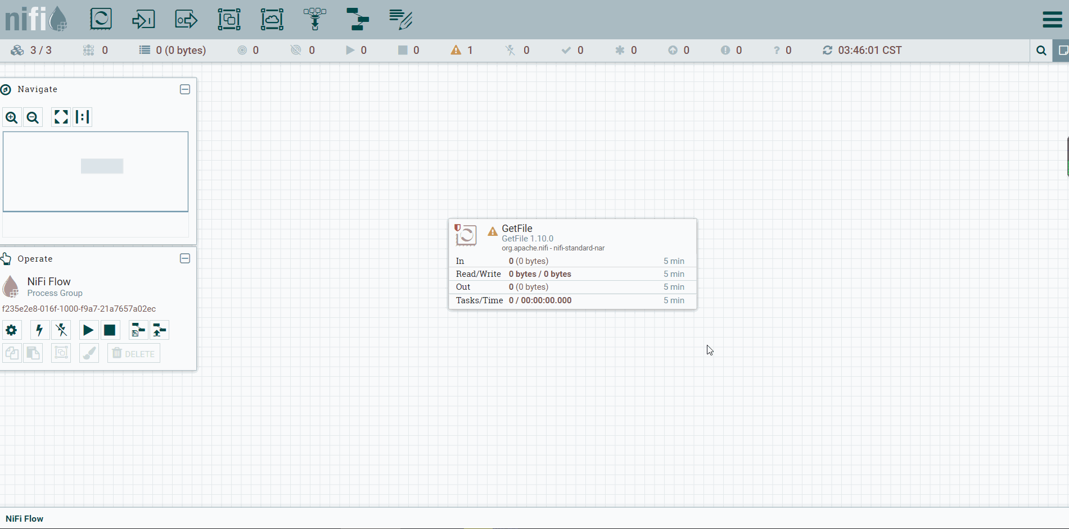Select the Template toolbar icon
The height and width of the screenshot is (529, 1069).
click(358, 19)
